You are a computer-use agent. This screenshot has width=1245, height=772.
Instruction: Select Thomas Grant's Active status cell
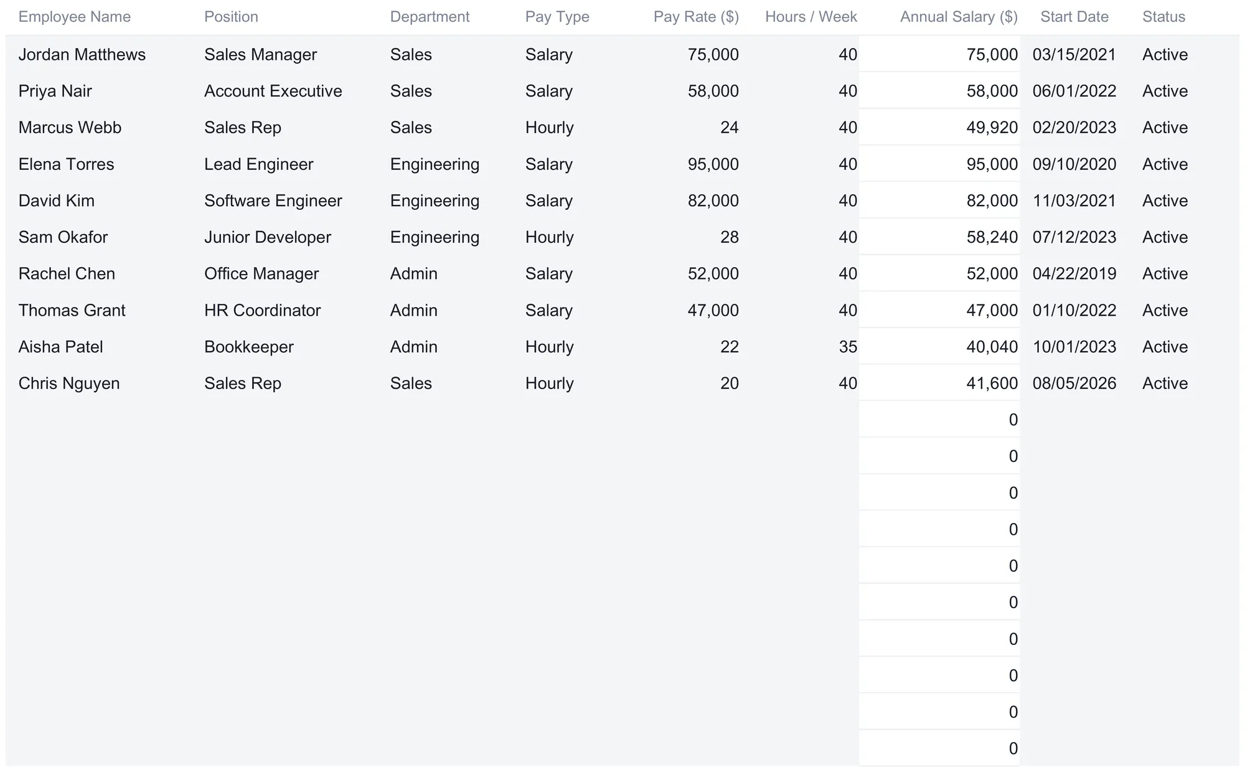[x=1165, y=311]
